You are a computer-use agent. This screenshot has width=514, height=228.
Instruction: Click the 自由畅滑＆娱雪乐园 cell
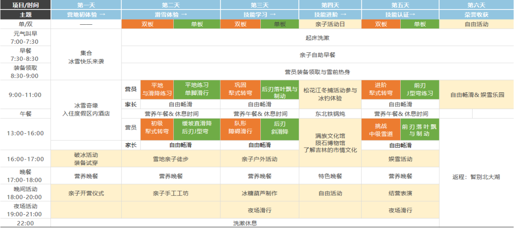click(476, 94)
